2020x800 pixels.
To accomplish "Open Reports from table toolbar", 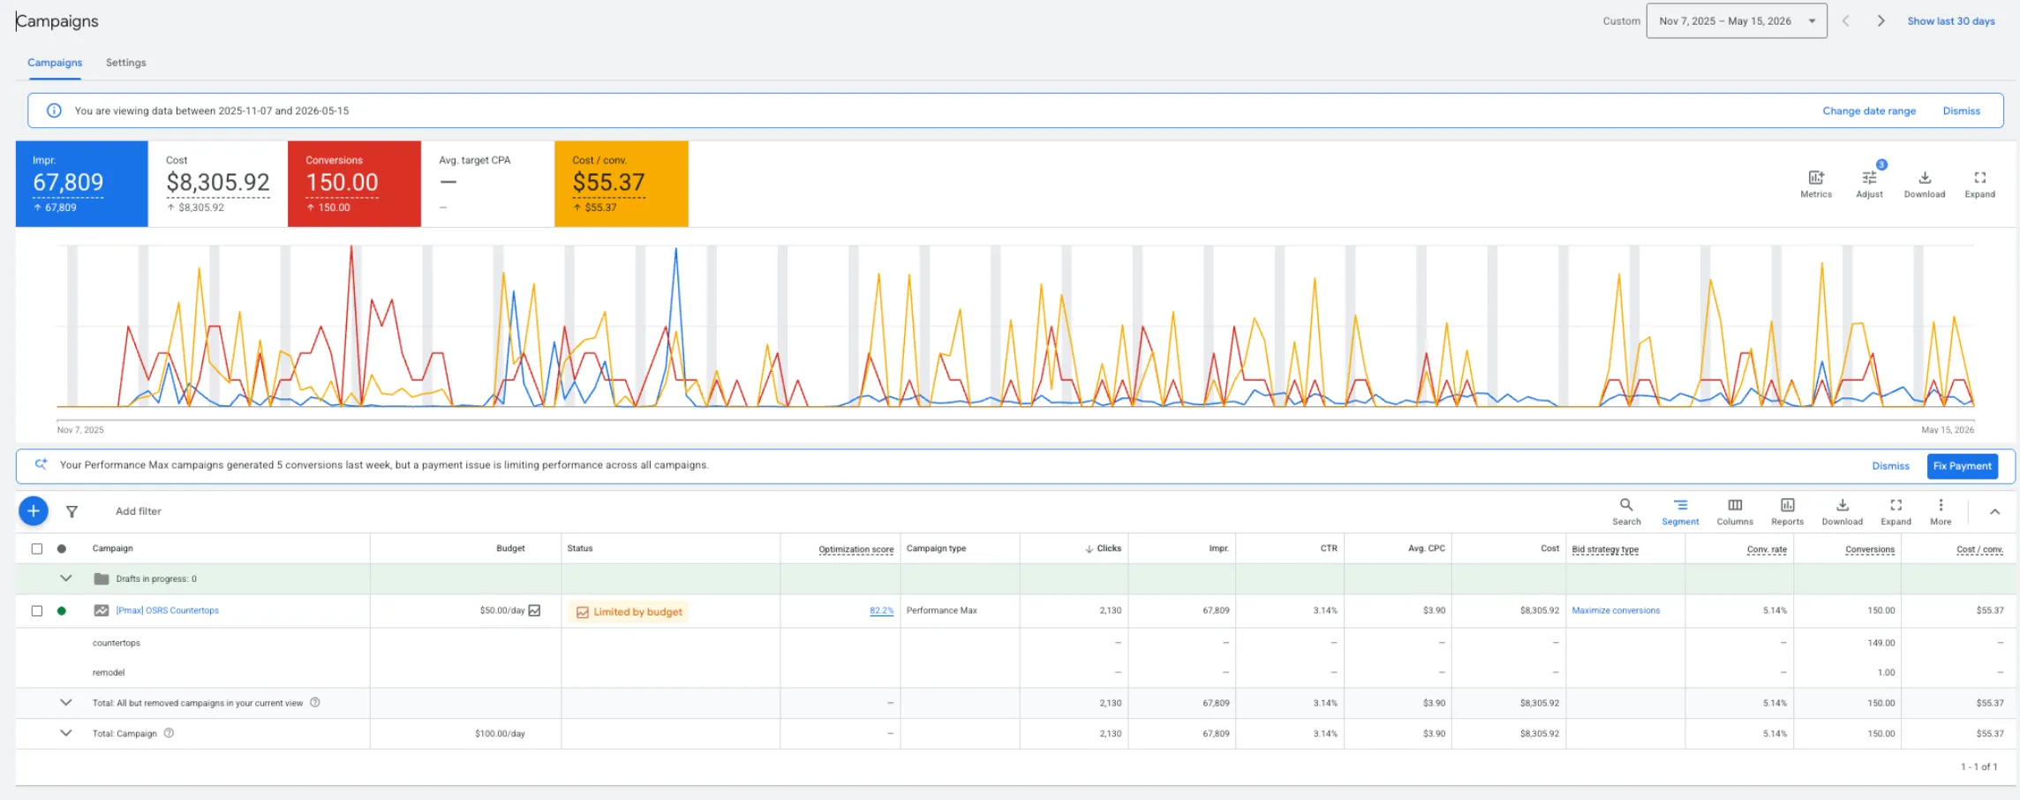I will click(1788, 511).
